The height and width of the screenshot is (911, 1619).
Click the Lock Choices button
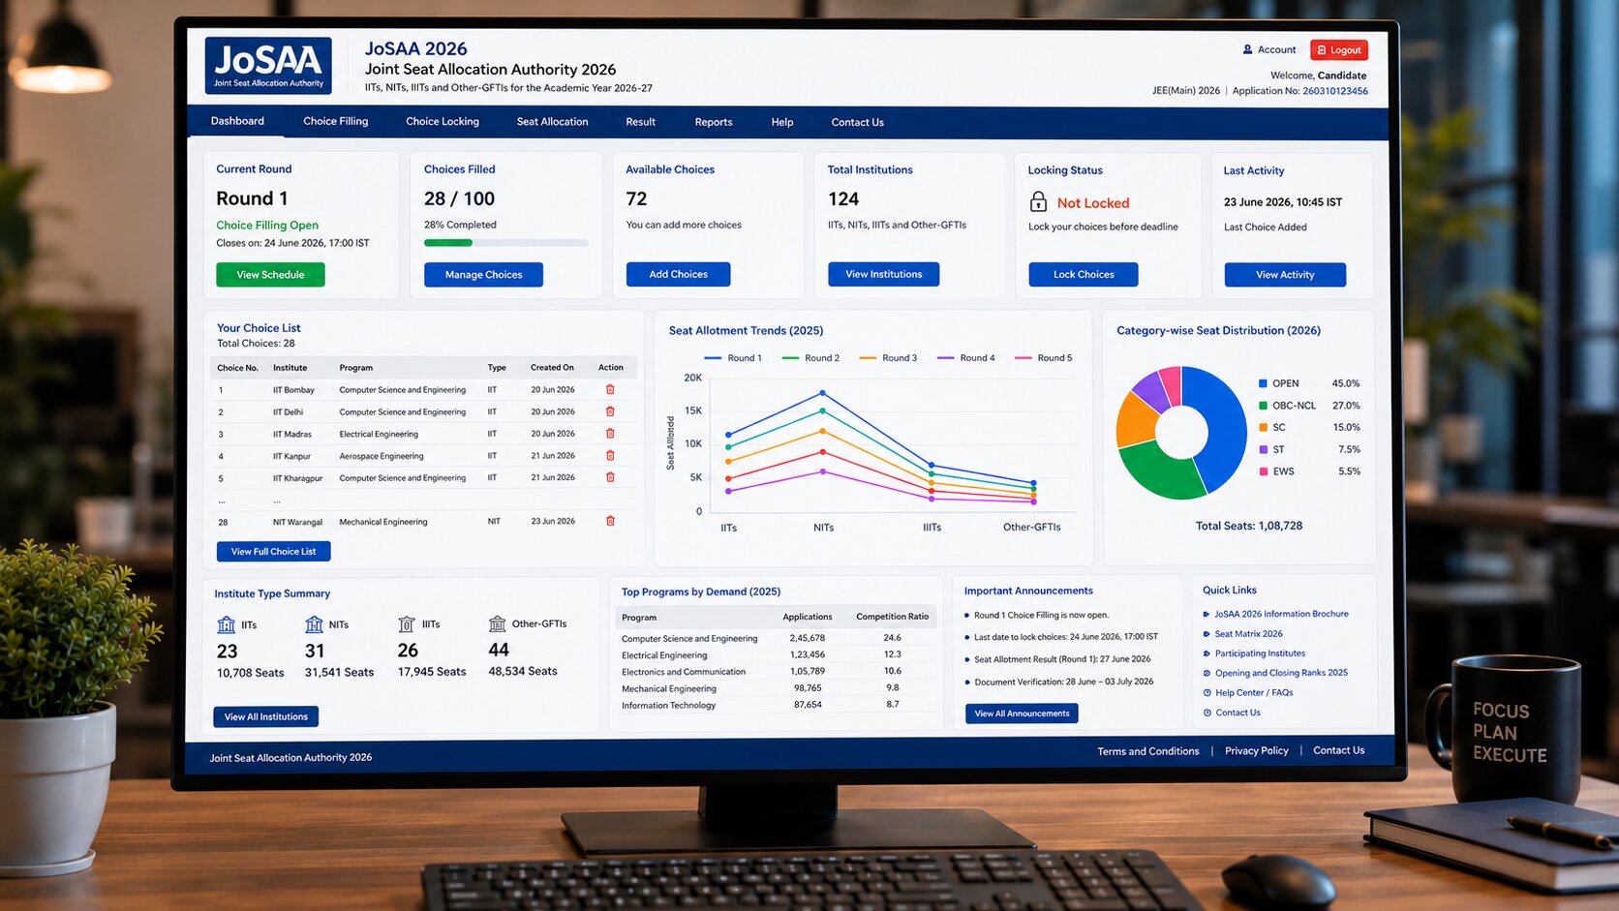tap(1084, 274)
